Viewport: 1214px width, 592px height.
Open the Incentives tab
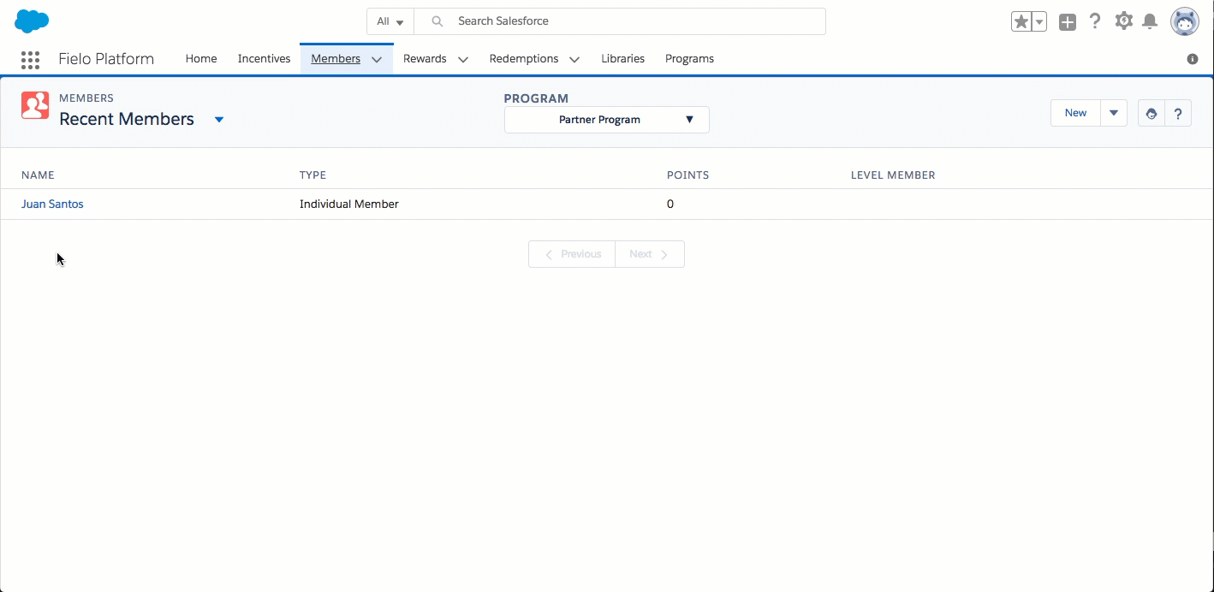tap(264, 59)
